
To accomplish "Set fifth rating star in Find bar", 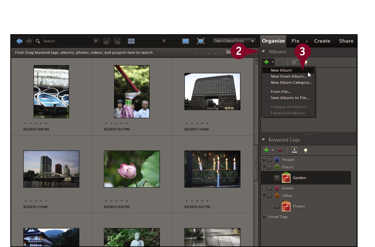I will point(221,52).
